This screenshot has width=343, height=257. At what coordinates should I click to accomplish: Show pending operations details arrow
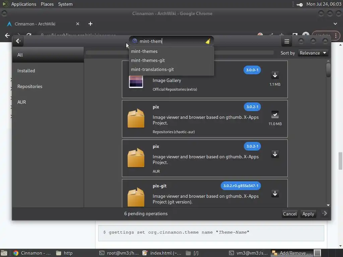pos(325,213)
